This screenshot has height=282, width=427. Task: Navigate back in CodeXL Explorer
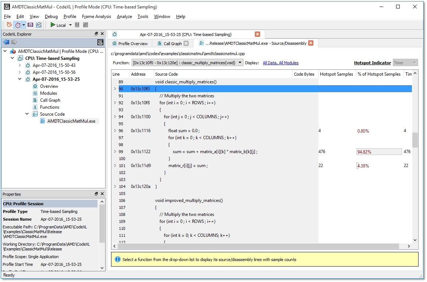point(6,42)
